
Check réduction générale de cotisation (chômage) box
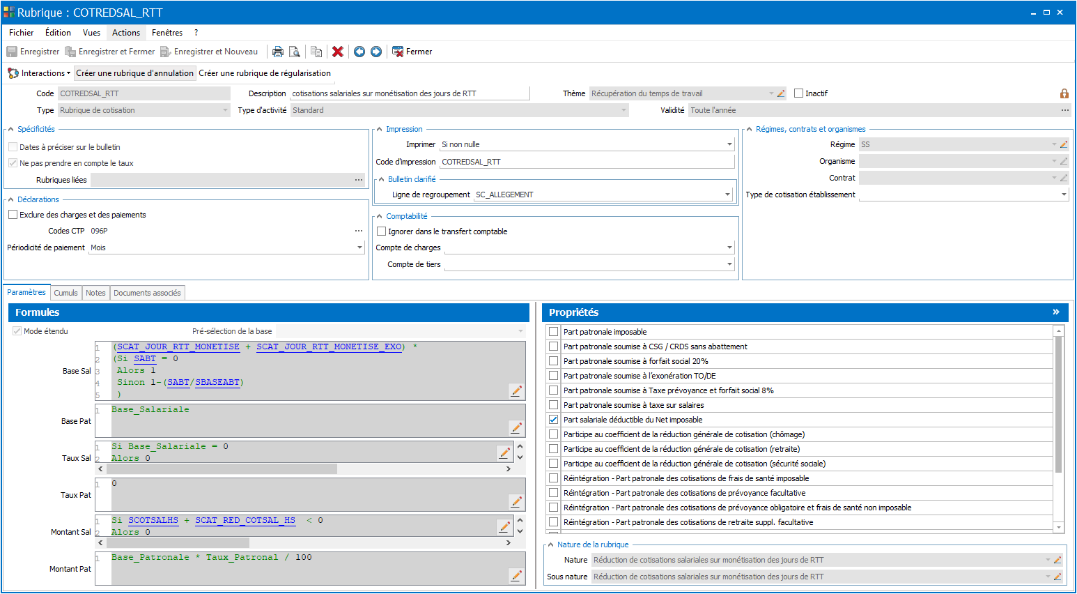click(554, 434)
